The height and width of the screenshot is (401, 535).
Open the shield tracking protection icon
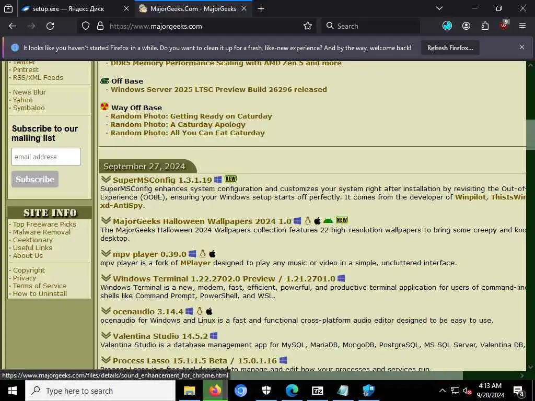tap(86, 26)
